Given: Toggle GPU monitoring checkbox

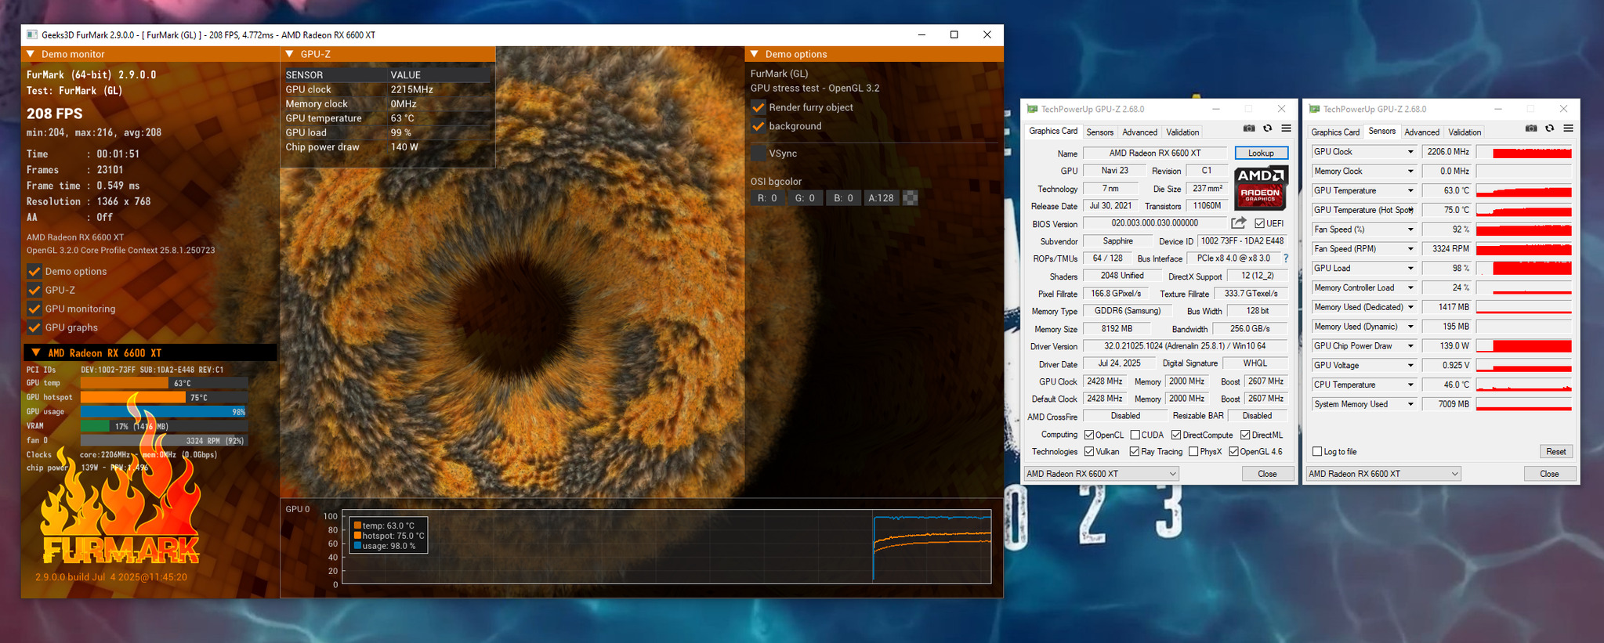Looking at the screenshot, I should coord(34,309).
